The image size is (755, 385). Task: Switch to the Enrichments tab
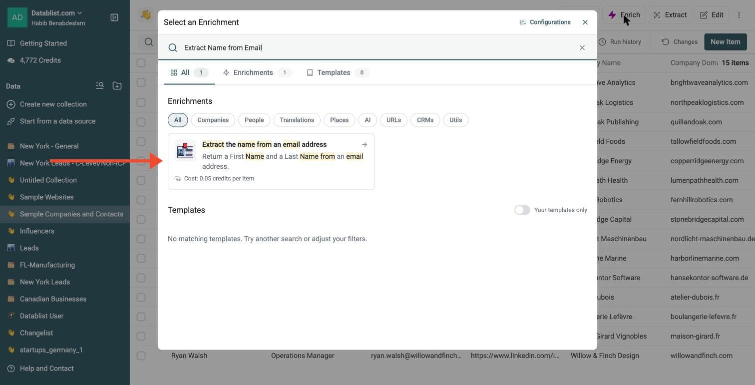(257, 72)
